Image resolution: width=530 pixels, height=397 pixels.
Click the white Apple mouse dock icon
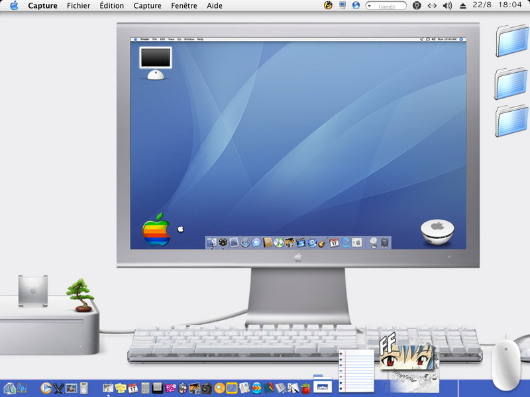[x=506, y=364]
